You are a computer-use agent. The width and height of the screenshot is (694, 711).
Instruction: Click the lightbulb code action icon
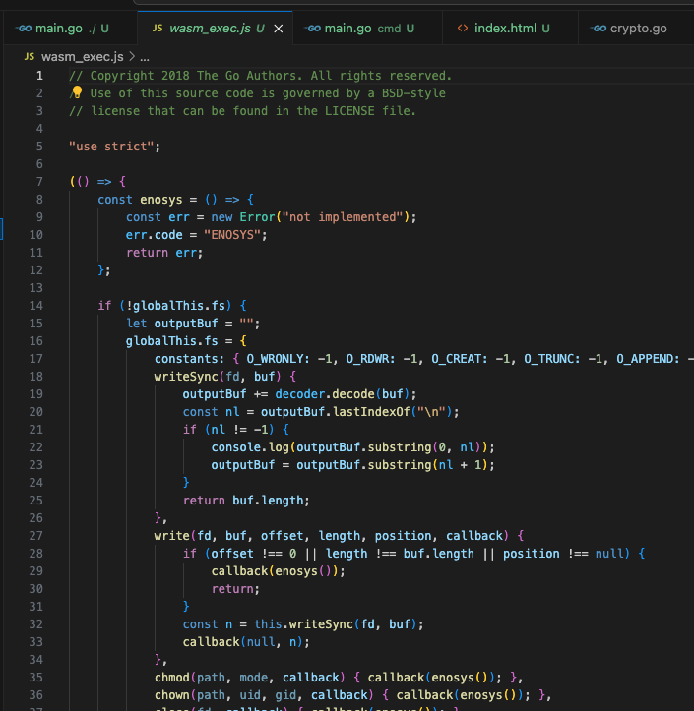click(x=76, y=92)
